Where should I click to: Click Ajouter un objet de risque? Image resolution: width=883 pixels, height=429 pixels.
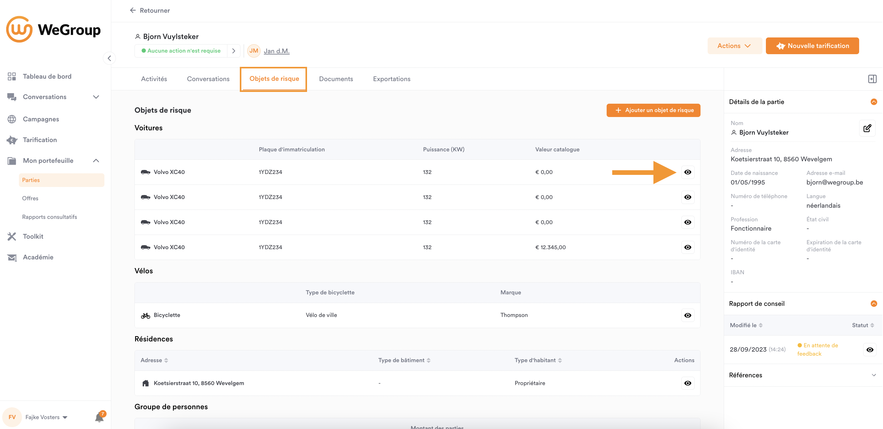click(x=653, y=110)
